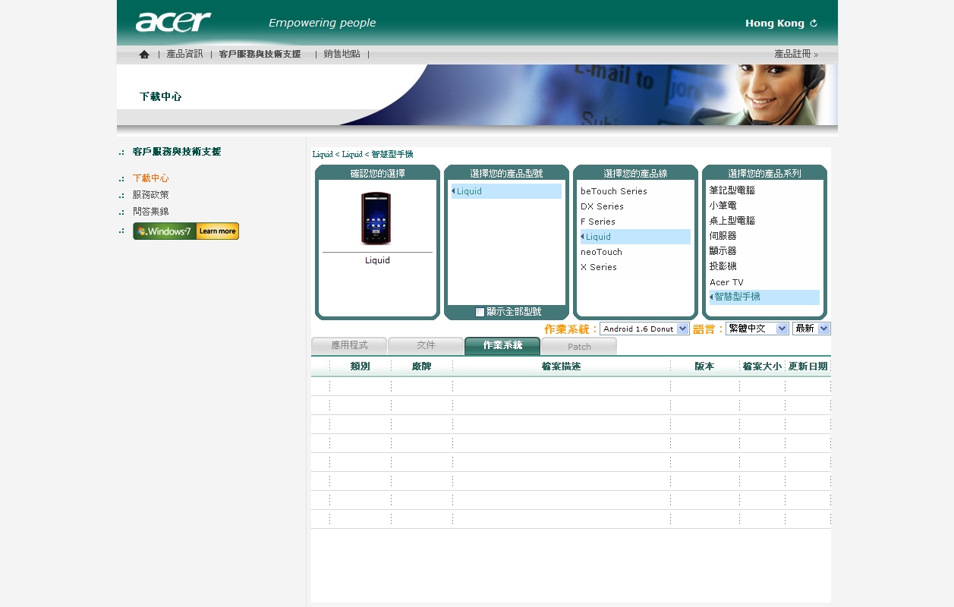Open the 產品資訊 menu item
Image resolution: width=954 pixels, height=607 pixels.
(184, 54)
